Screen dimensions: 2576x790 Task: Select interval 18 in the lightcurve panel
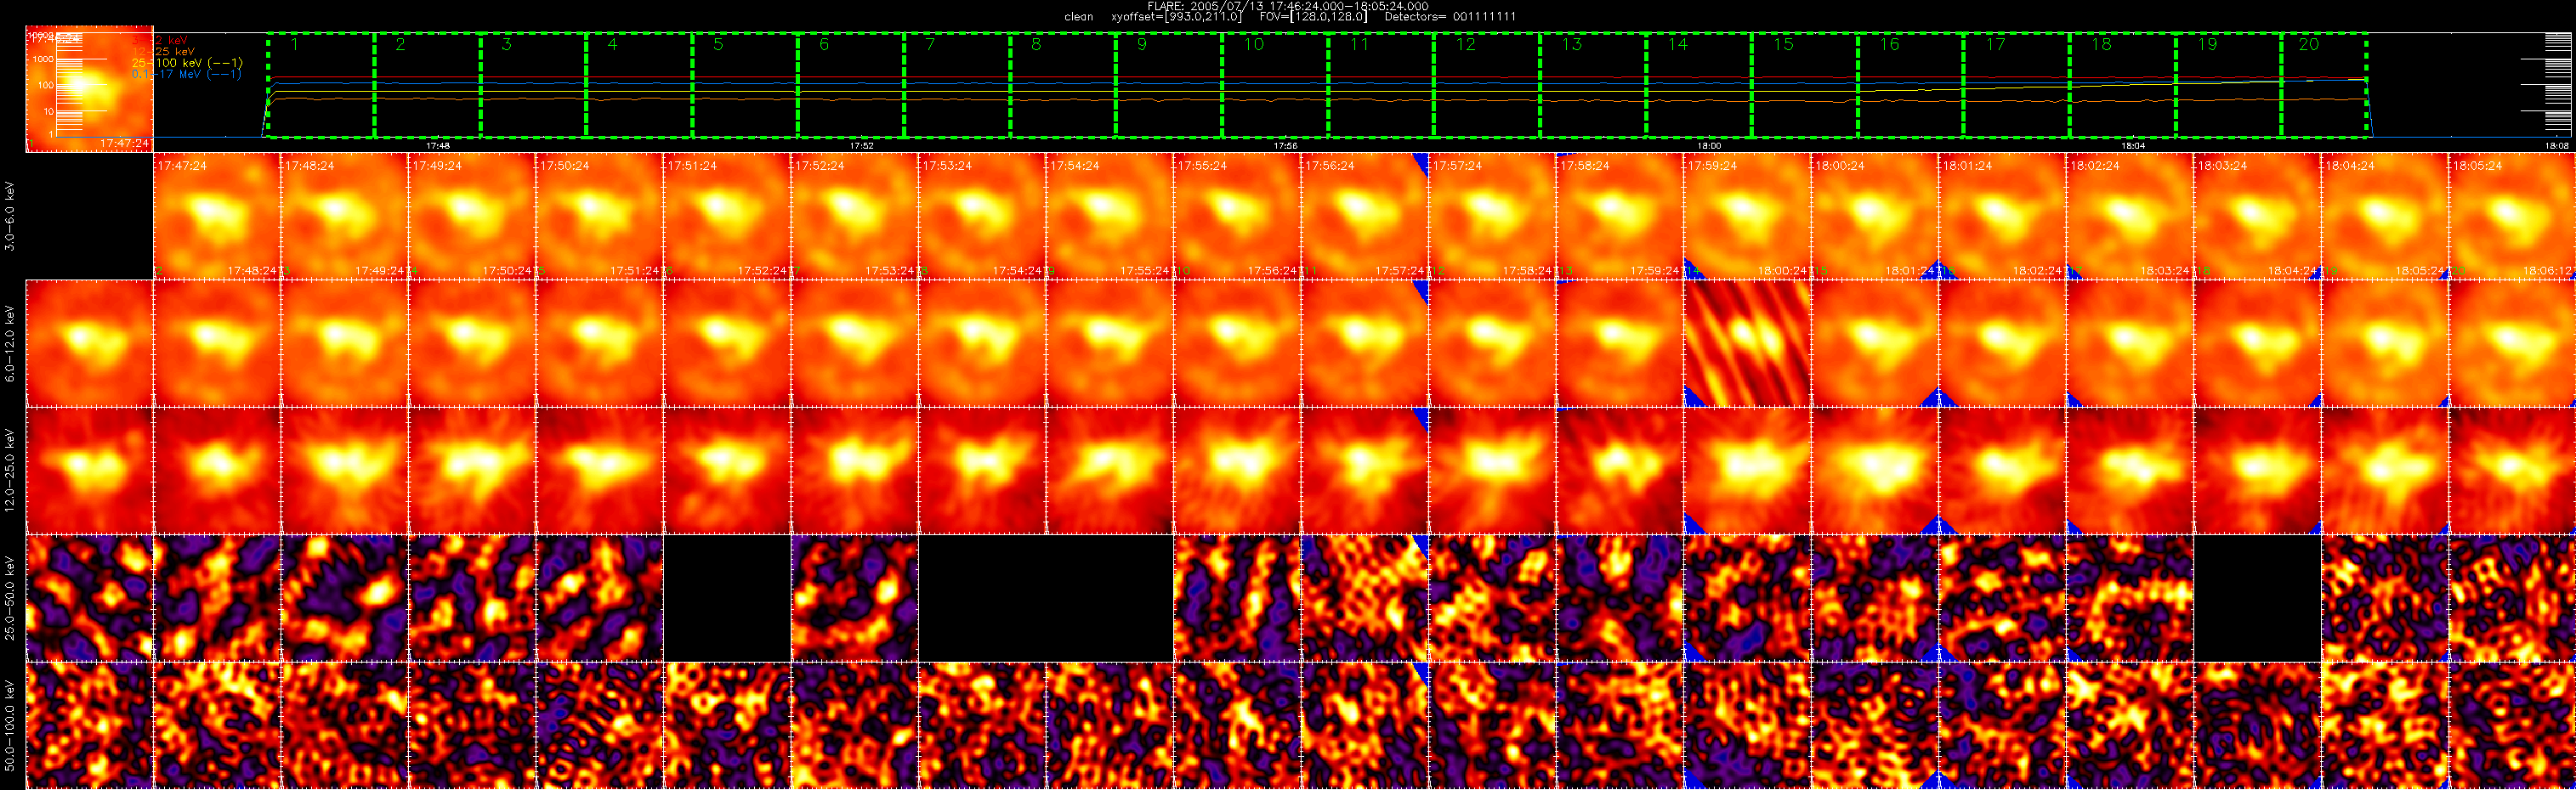coord(2123,86)
